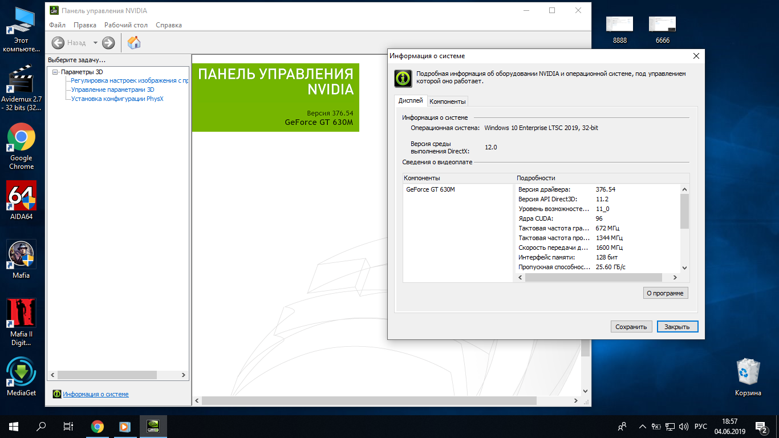
Task: Click media player icon on taskbar
Action: coord(125,426)
